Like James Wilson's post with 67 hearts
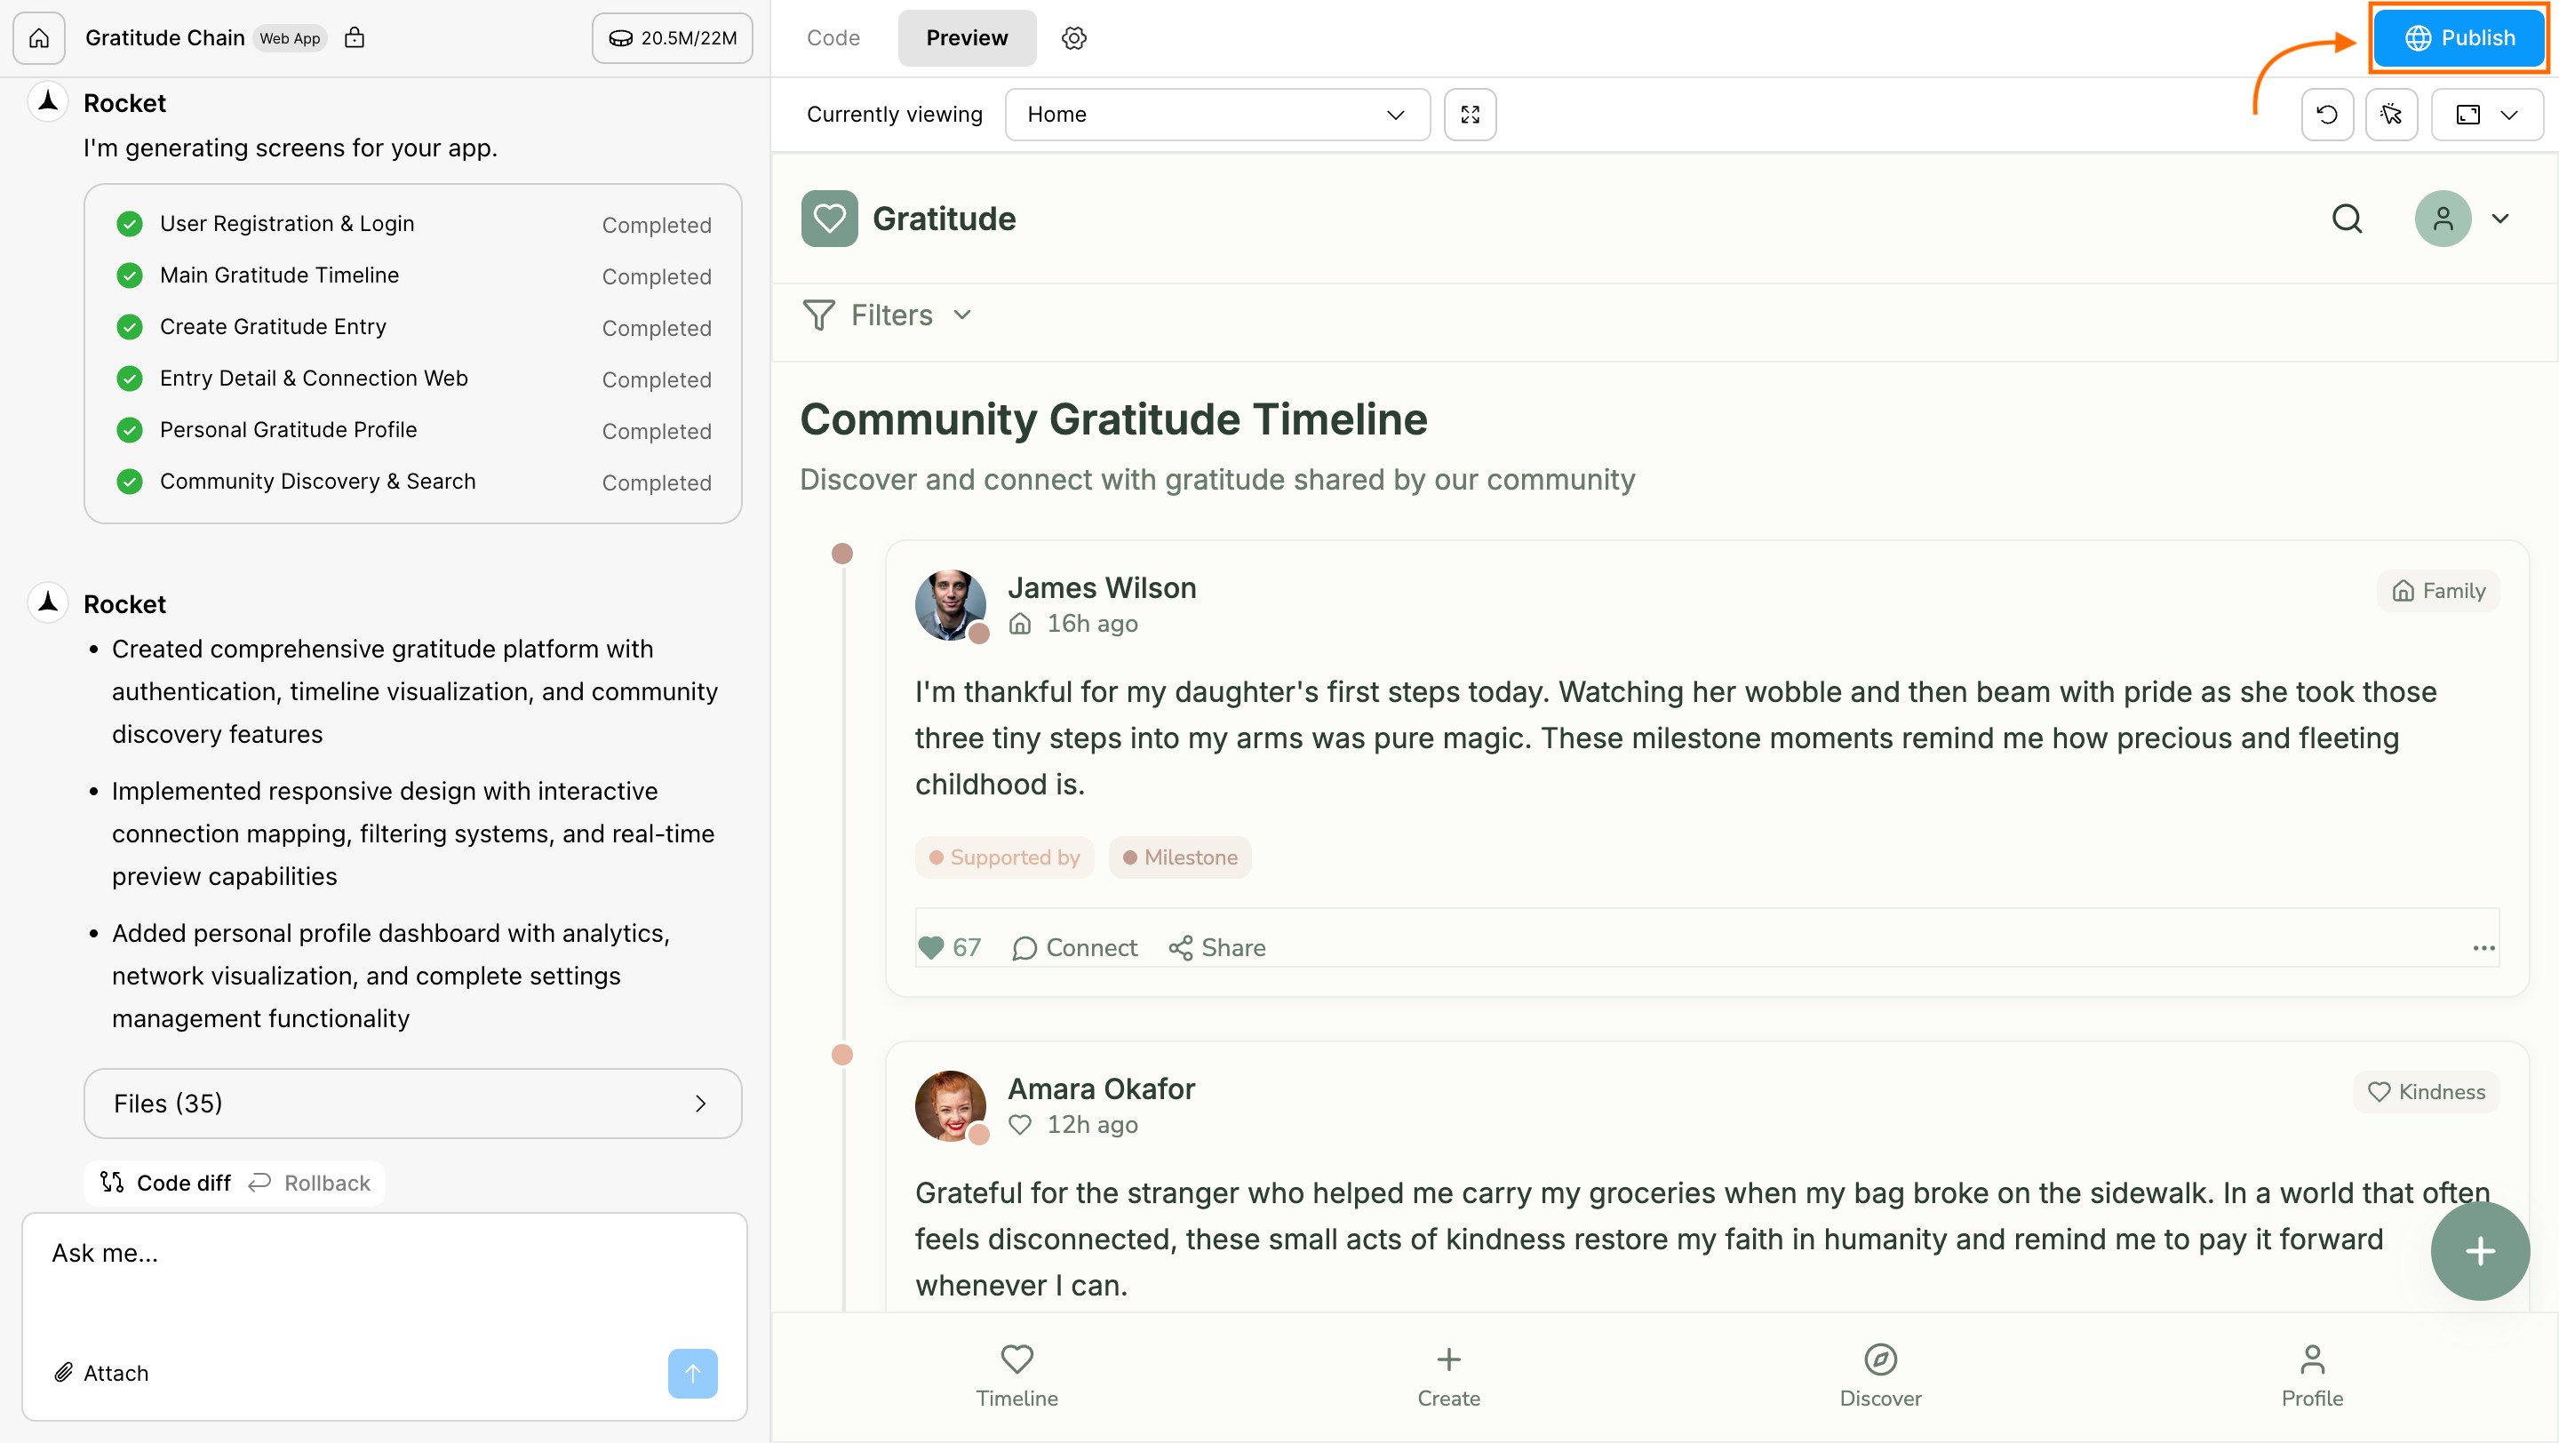The image size is (2559, 1443). point(950,947)
